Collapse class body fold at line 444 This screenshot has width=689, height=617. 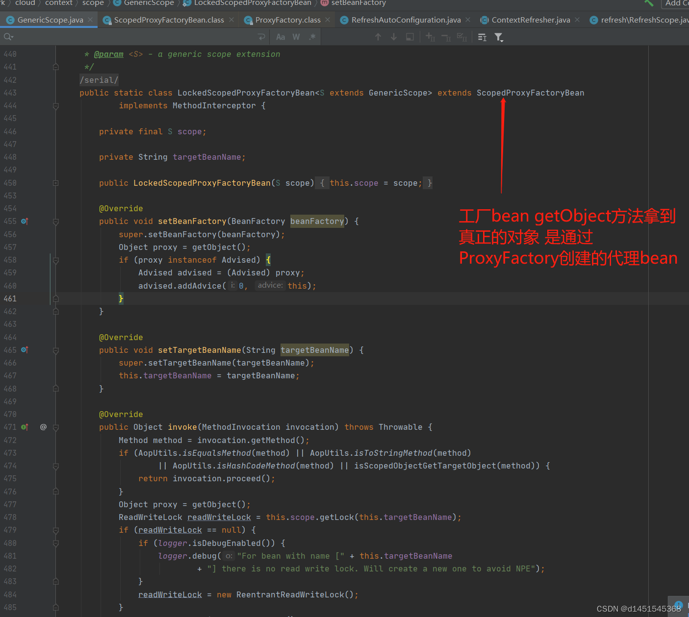(x=56, y=106)
